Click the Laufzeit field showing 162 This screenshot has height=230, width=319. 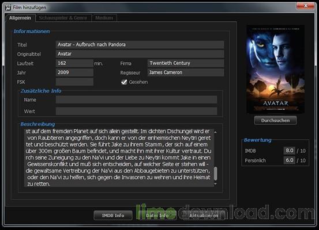(74, 63)
